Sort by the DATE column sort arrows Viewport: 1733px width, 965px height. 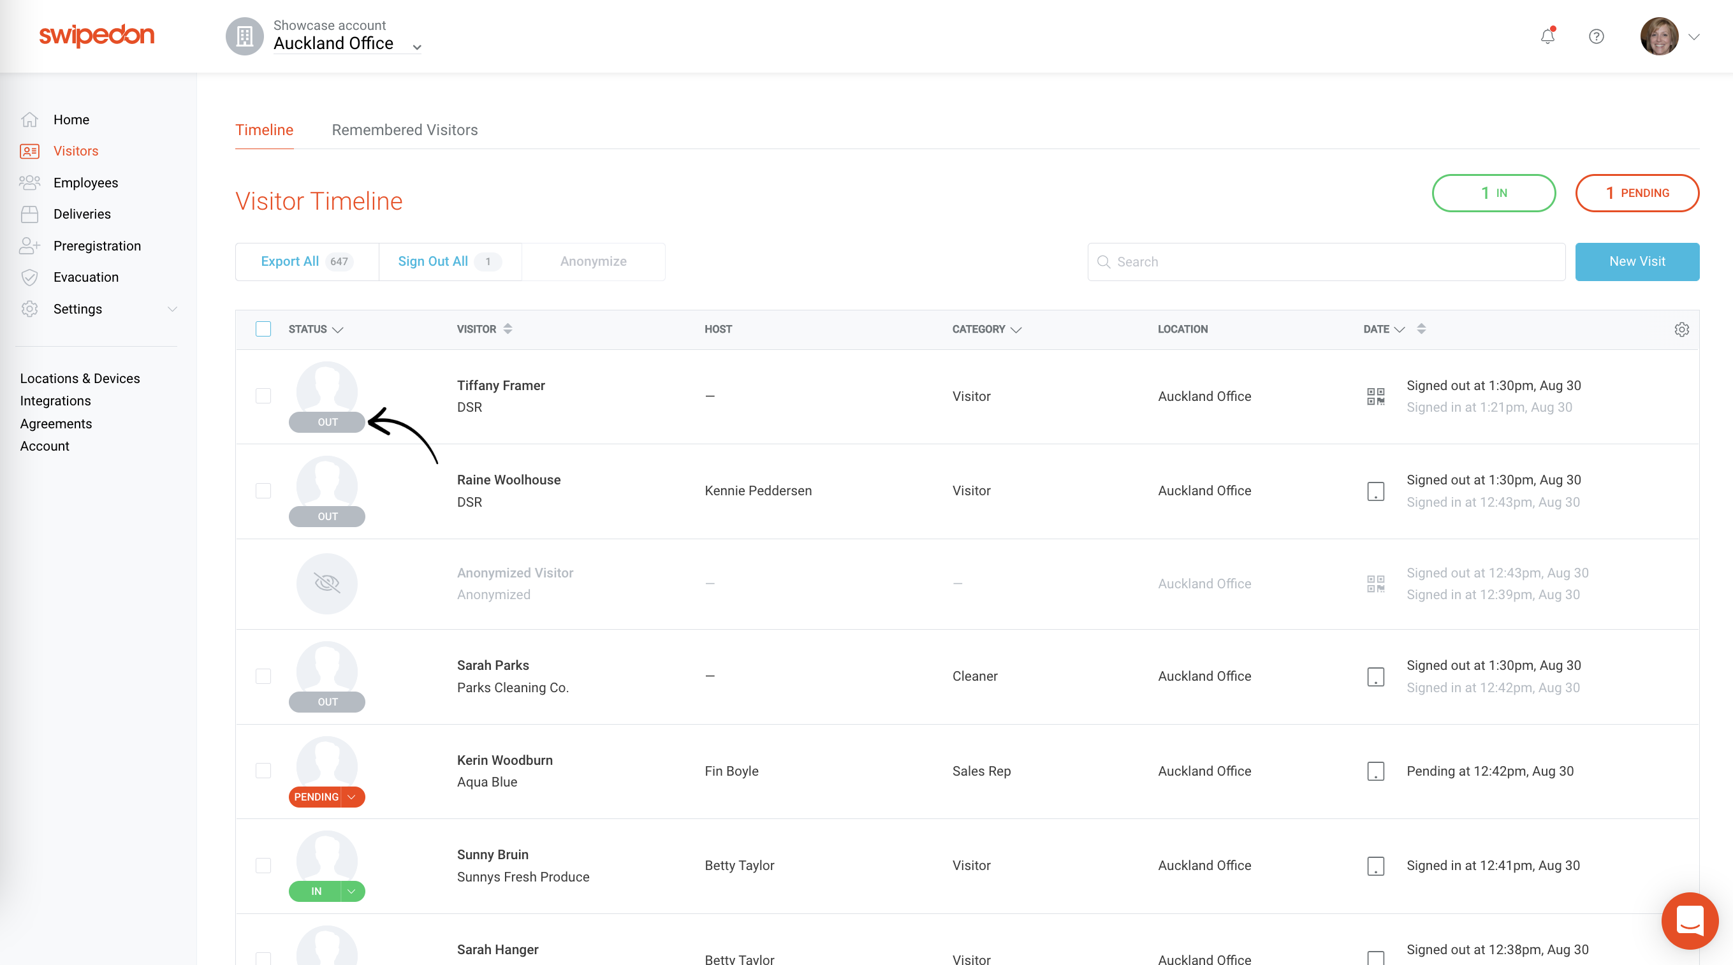tap(1421, 329)
